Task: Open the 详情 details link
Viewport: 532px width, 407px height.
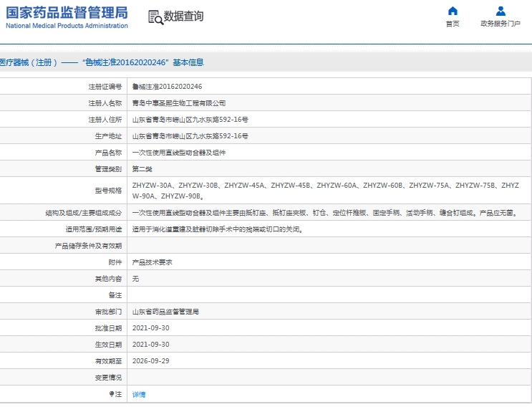Action: click(x=139, y=394)
